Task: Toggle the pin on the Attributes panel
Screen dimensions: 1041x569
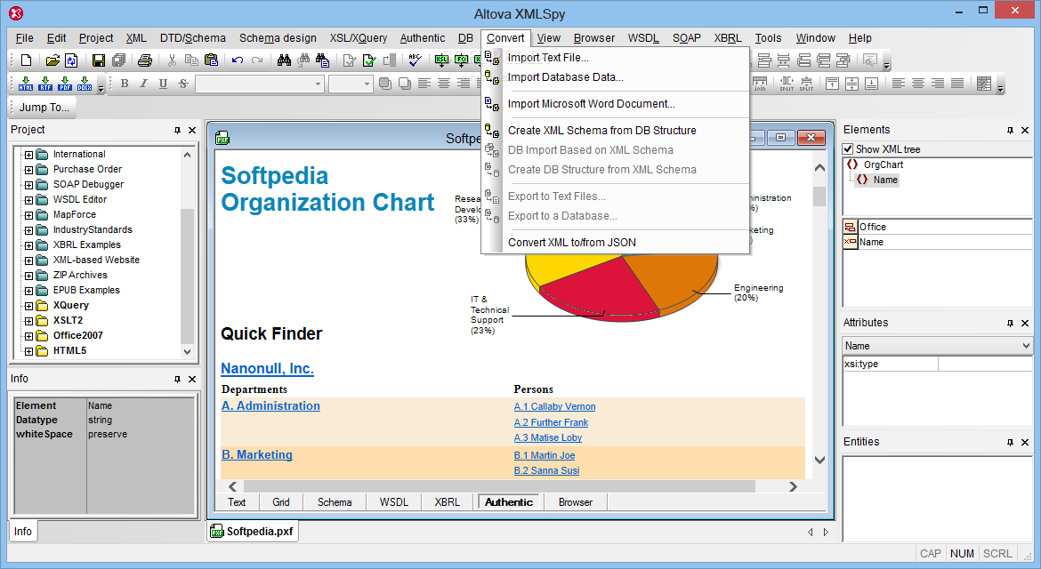Action: 1011,324
